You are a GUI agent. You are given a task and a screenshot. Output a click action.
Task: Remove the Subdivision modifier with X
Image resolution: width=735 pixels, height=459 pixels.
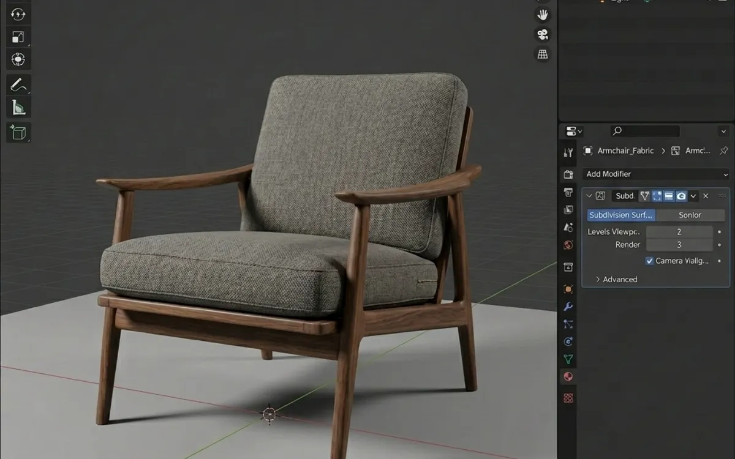pos(706,196)
